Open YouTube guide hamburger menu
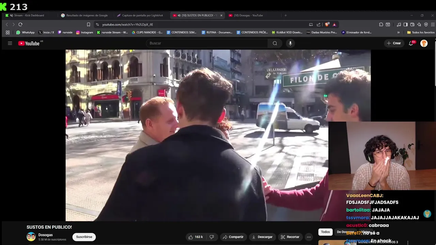This screenshot has width=436, height=245. point(10,43)
